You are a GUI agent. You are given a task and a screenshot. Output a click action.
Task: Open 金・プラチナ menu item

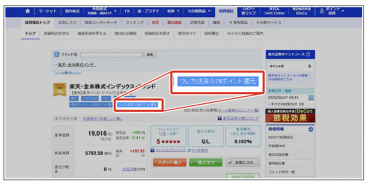148,11
